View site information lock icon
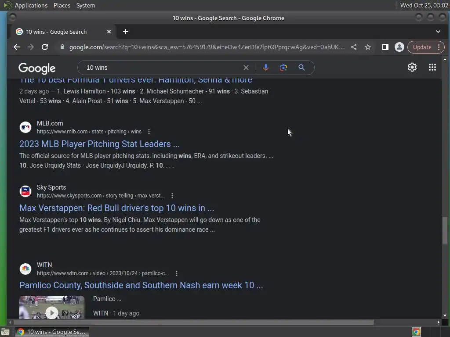The height and width of the screenshot is (337, 450). click(x=62, y=47)
